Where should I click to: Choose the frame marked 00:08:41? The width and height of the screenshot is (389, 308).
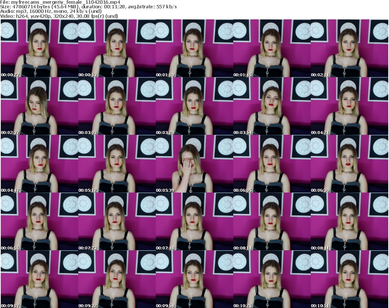point(349,221)
